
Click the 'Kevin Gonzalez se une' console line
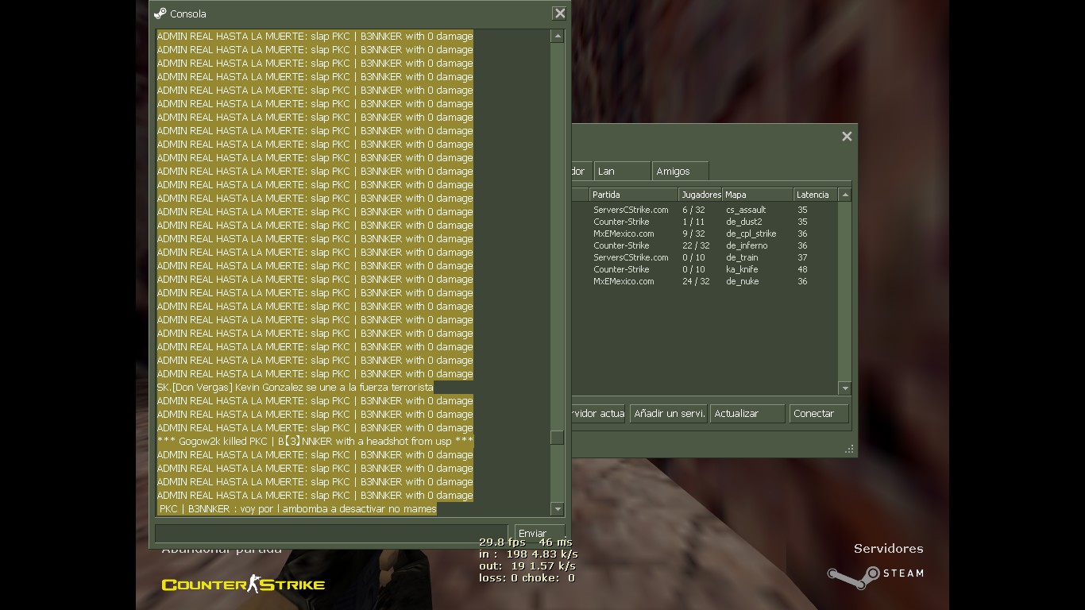[x=295, y=388]
